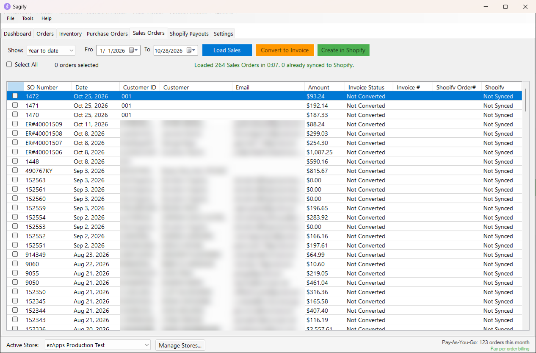536x353 pixels.
Task: Click the To date field 10/28/2026
Action: pos(175,50)
